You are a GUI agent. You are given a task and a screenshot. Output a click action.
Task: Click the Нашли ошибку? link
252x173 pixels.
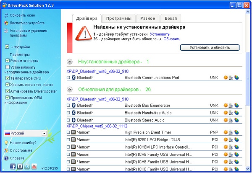pos(23,143)
